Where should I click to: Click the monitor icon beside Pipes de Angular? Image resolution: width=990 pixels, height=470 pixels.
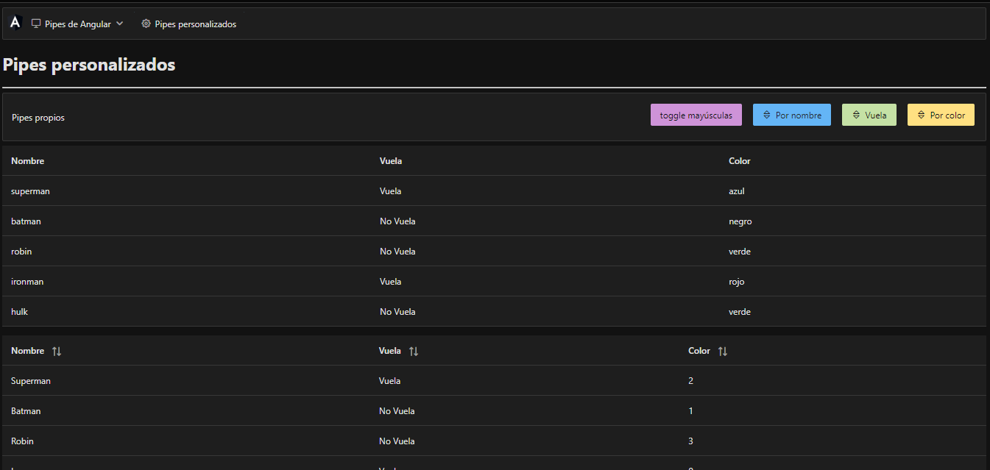click(36, 24)
